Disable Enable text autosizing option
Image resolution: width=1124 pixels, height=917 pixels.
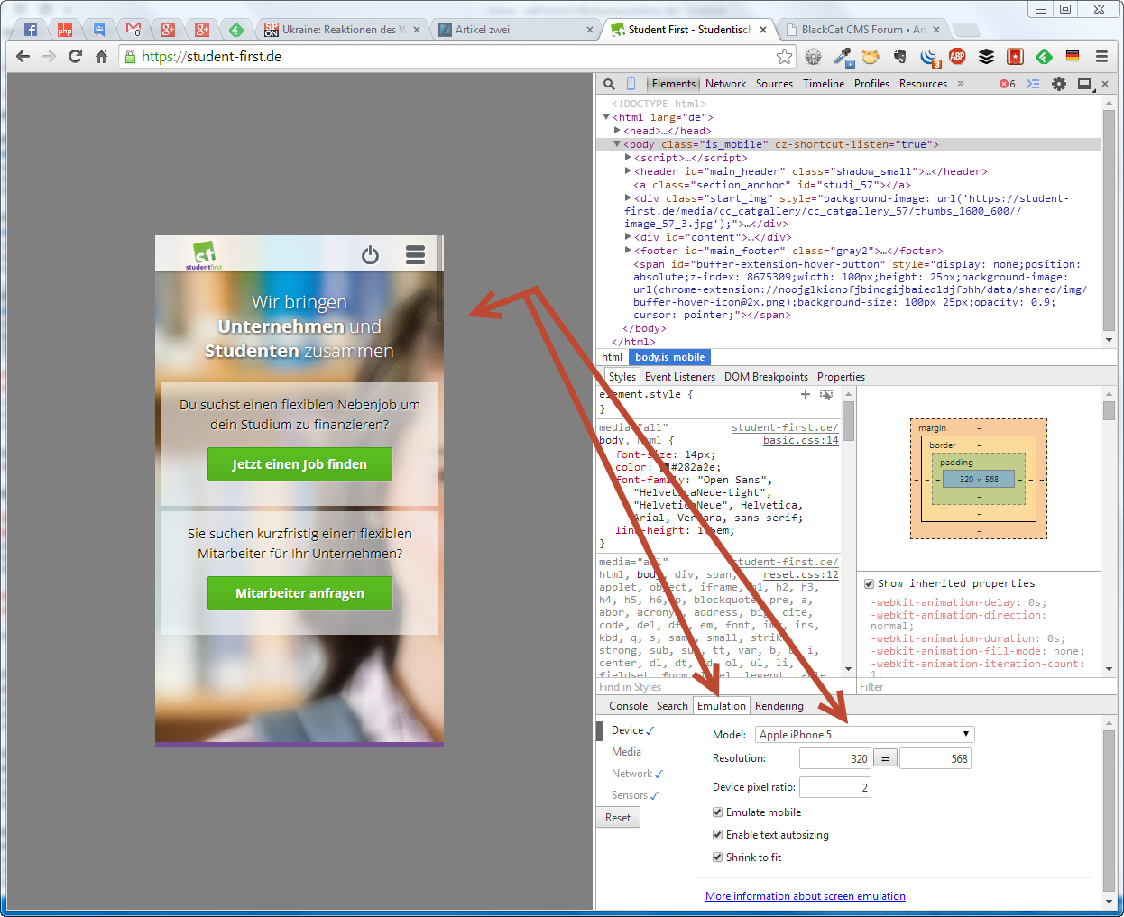718,835
